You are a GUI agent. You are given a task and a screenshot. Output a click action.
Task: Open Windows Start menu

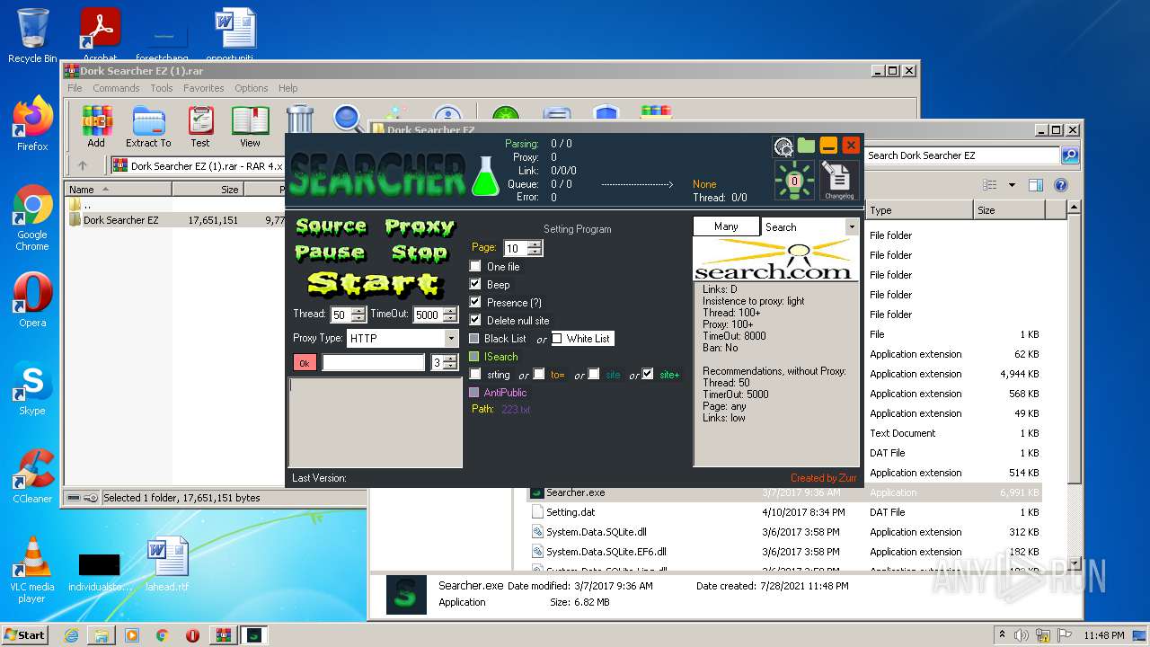pyautogui.click(x=25, y=635)
